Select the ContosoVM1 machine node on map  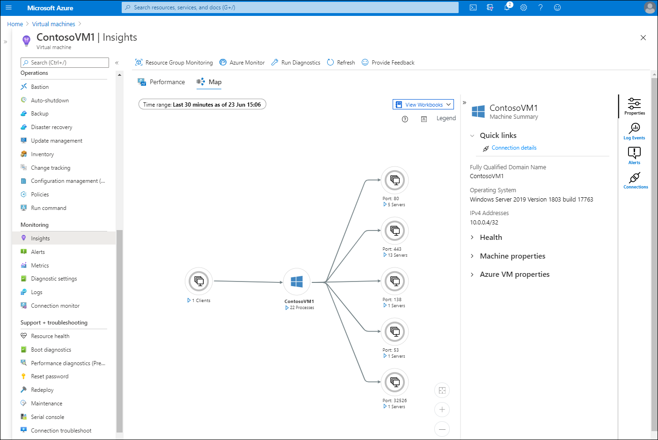click(297, 281)
